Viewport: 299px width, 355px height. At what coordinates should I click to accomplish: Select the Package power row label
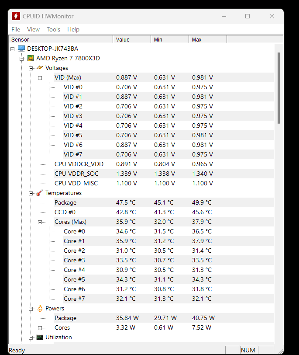[65, 318]
